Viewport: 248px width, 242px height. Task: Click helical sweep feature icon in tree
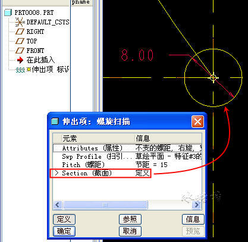[20, 70]
